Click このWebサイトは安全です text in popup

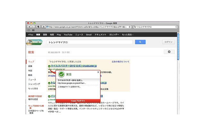click(x=69, y=87)
